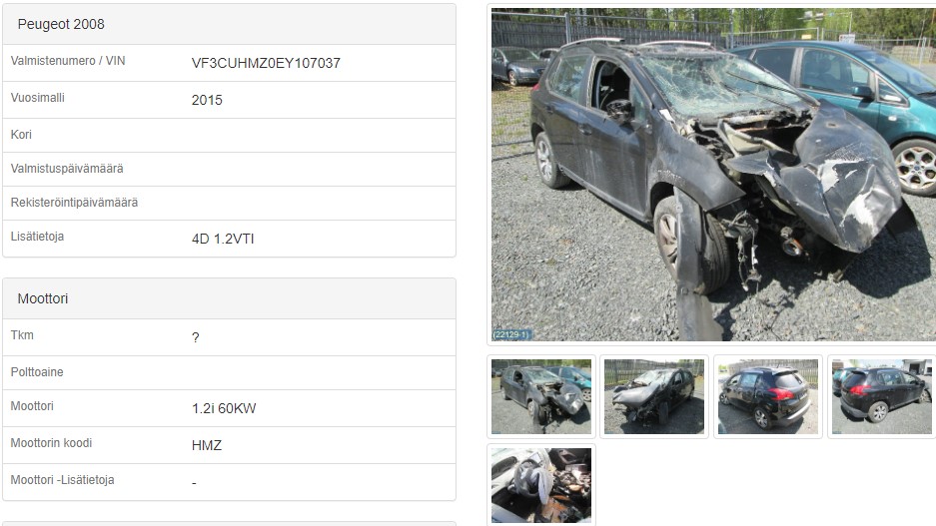936x526 pixels.
Task: Select the interior airbag thumbnail photo
Action: pos(540,485)
